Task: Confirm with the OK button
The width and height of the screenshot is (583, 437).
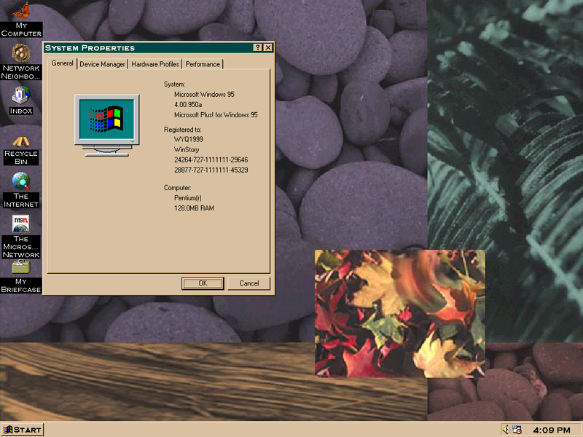Action: 203,283
